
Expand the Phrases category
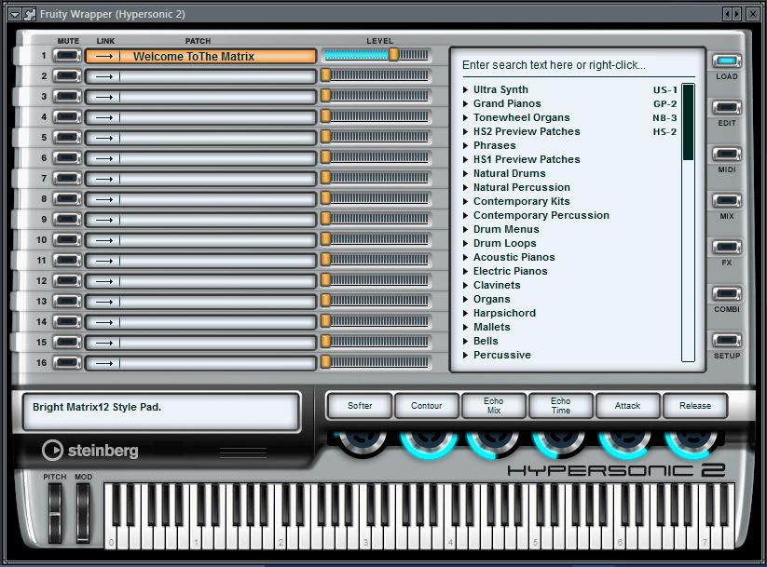pyautogui.click(x=466, y=145)
